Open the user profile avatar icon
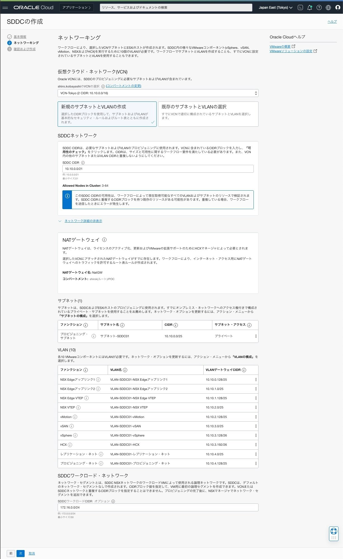The width and height of the screenshot is (343, 559). [x=338, y=8]
